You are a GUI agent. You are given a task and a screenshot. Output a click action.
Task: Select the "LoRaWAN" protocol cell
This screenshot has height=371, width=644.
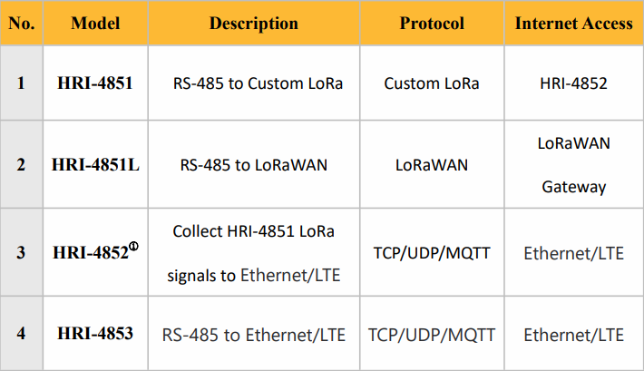coord(432,165)
